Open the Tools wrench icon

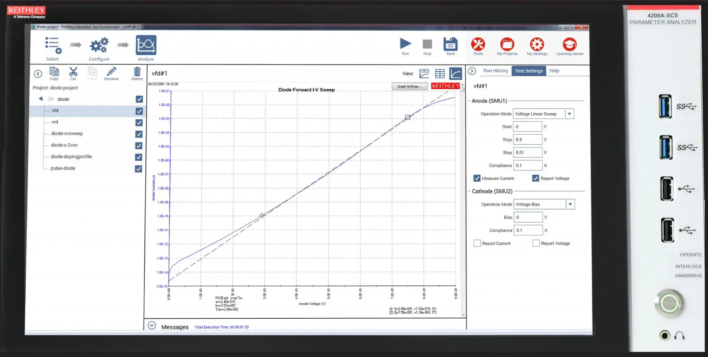pyautogui.click(x=478, y=44)
